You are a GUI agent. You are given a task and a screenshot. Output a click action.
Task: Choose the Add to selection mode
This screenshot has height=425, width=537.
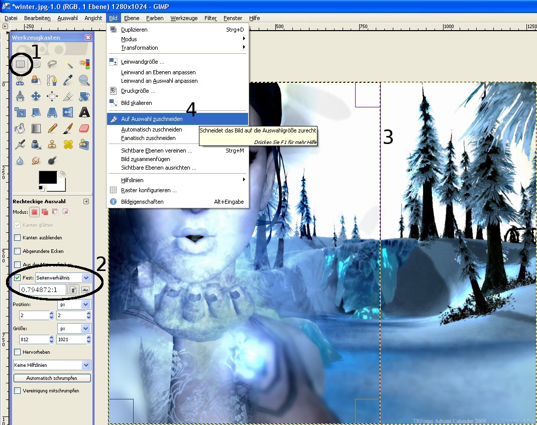tap(45, 212)
